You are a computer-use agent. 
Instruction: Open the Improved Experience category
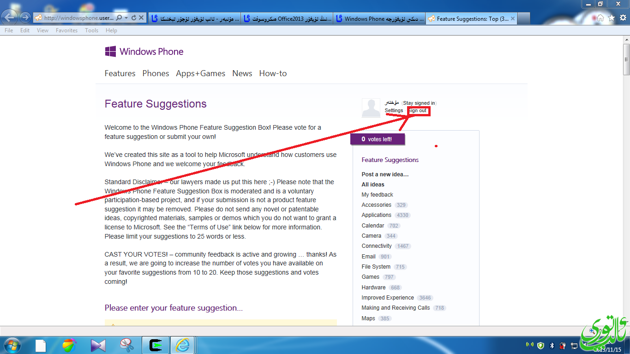point(388,297)
